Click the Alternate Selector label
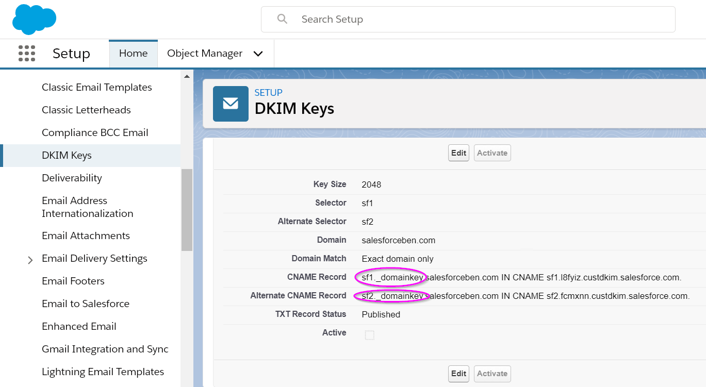The height and width of the screenshot is (387, 706). point(312,222)
